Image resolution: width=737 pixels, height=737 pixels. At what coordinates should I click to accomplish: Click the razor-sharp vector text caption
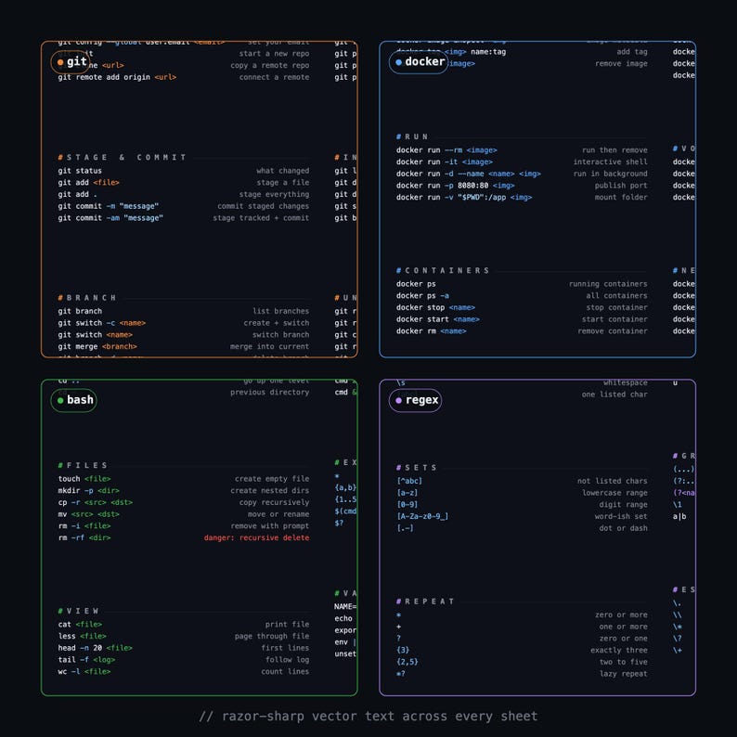point(368,716)
